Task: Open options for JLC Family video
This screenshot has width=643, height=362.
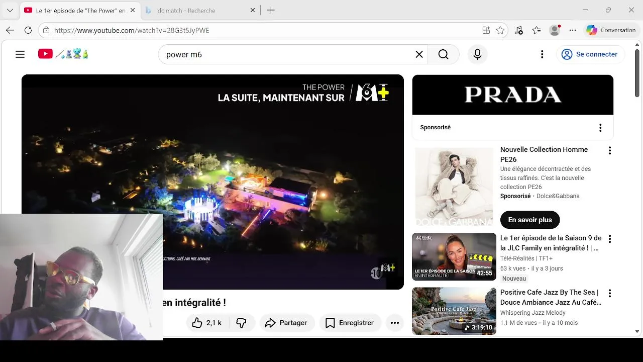Action: (x=610, y=239)
